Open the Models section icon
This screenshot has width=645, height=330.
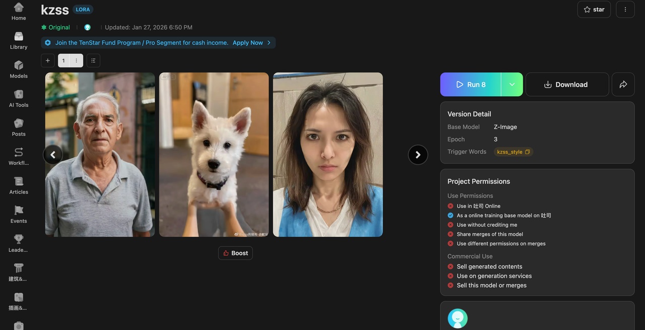pyautogui.click(x=19, y=70)
